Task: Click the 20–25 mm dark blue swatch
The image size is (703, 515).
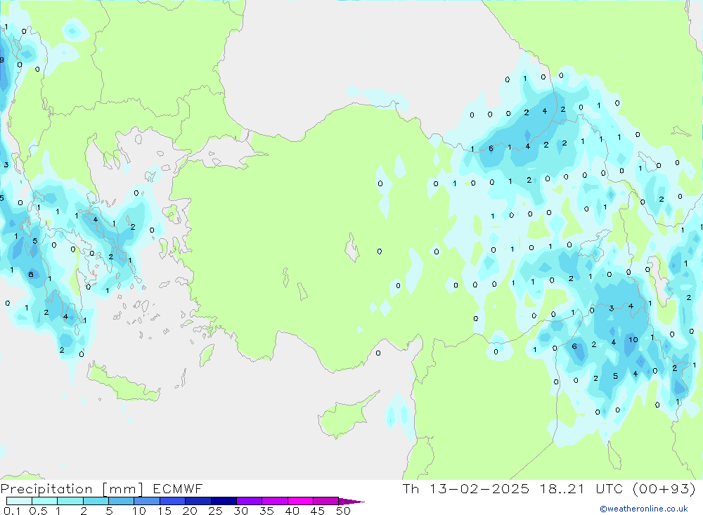Action: 198,501
